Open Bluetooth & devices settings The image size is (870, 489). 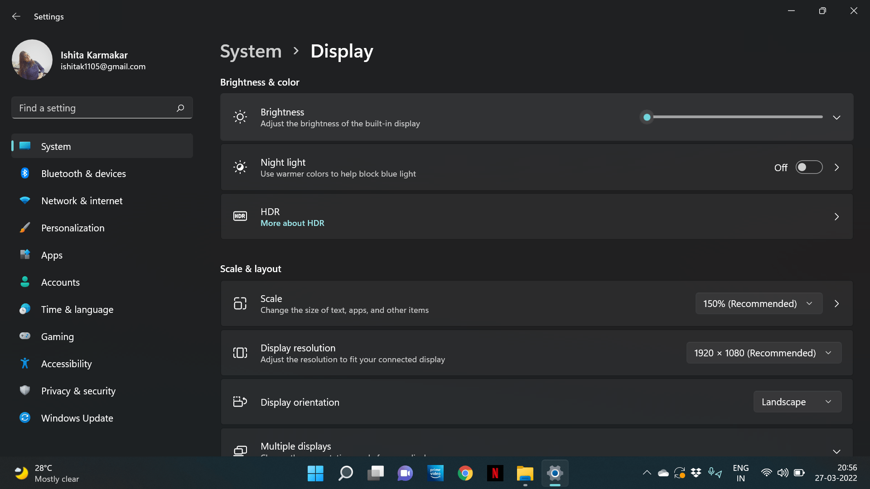click(x=83, y=173)
